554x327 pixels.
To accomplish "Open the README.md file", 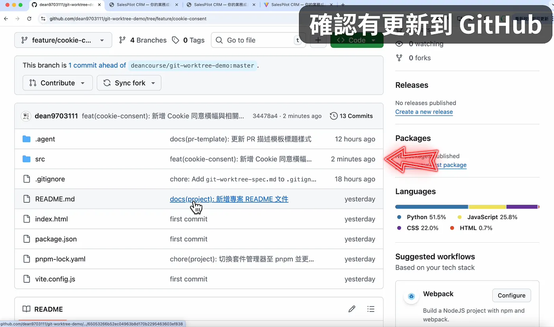I will tap(55, 199).
